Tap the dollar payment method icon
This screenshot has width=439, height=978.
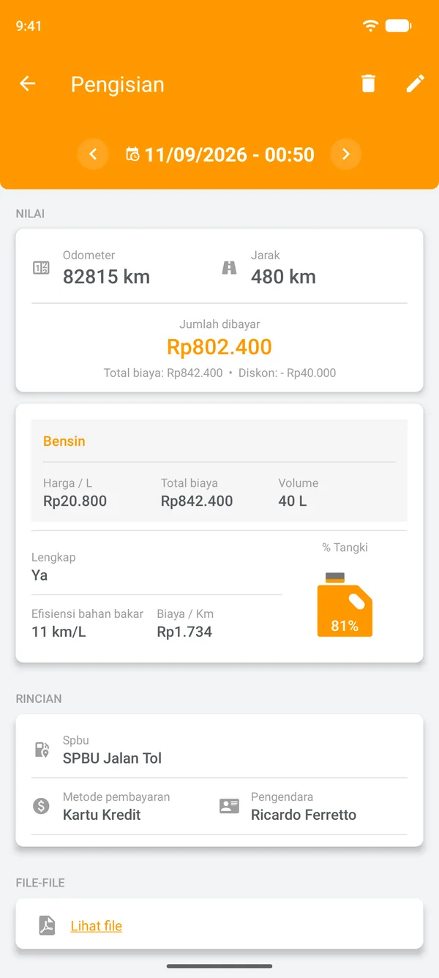coord(42,806)
